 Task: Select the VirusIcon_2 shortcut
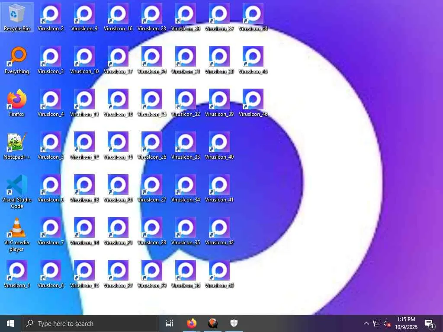coord(51,17)
